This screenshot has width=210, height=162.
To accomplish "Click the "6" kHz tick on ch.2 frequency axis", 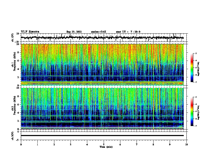I will 18,105.
